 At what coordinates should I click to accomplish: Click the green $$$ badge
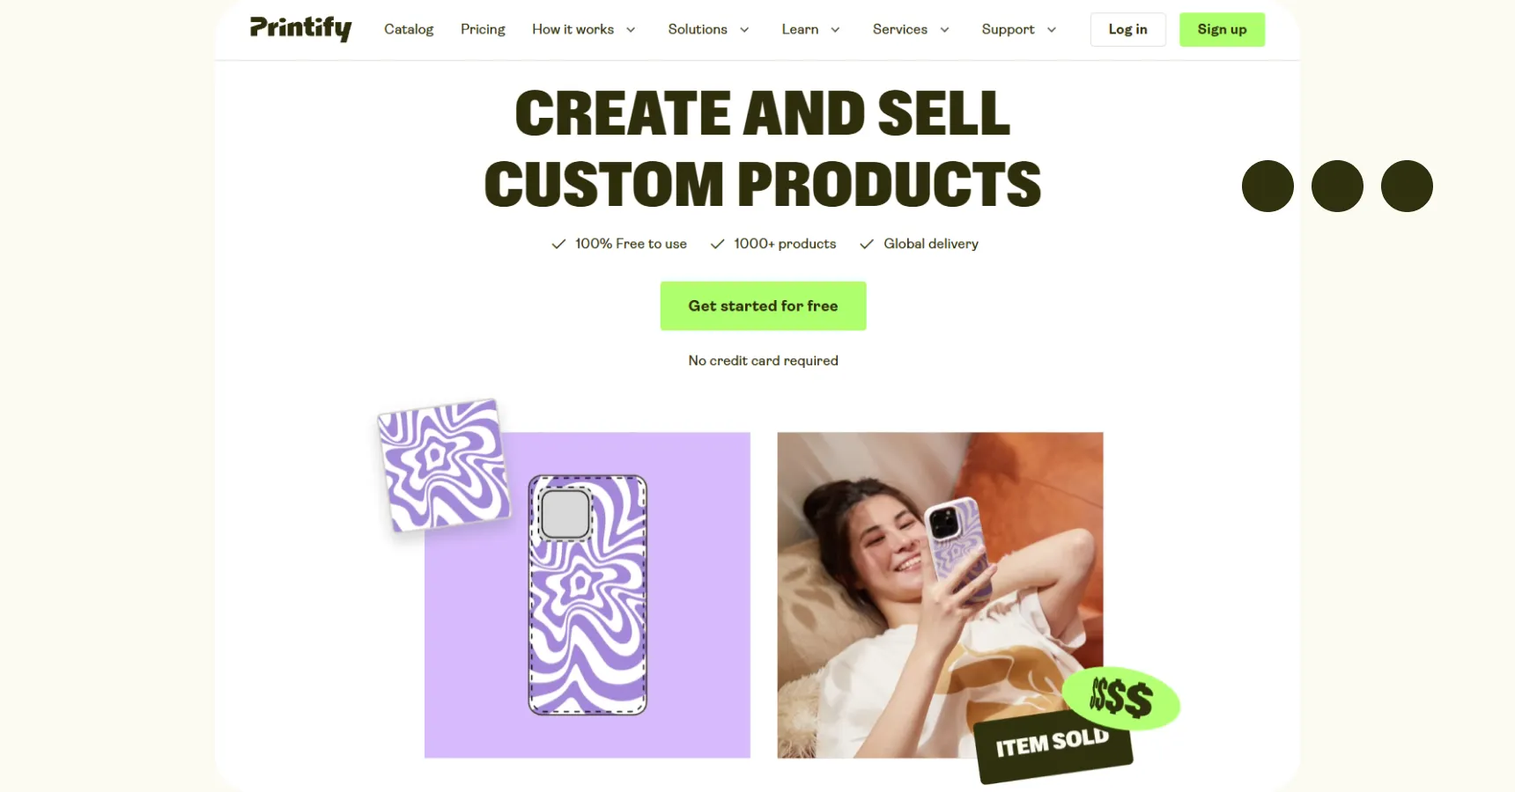(x=1120, y=698)
